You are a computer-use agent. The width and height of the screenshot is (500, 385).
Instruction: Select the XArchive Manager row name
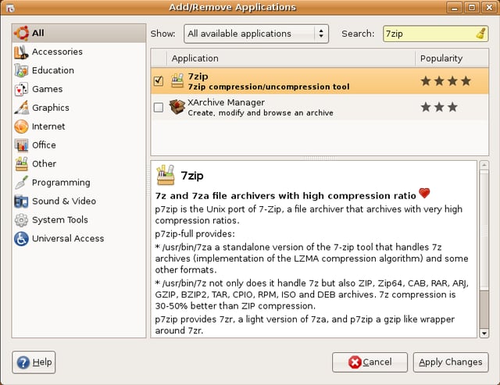point(226,102)
